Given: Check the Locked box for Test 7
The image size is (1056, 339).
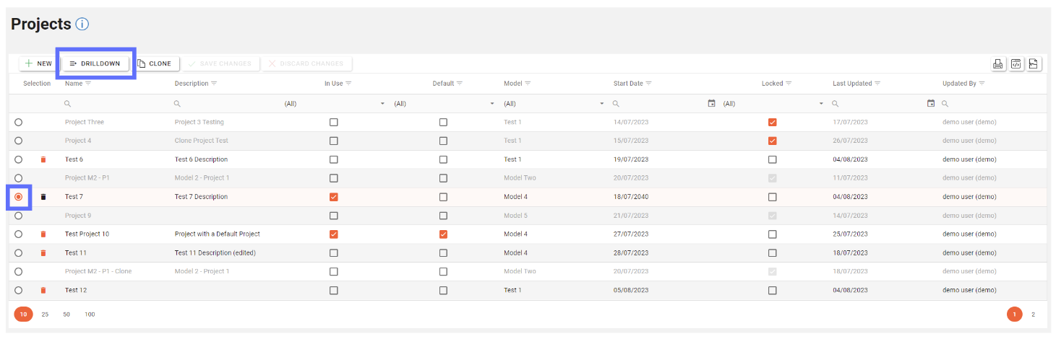Looking at the screenshot, I should 773,197.
